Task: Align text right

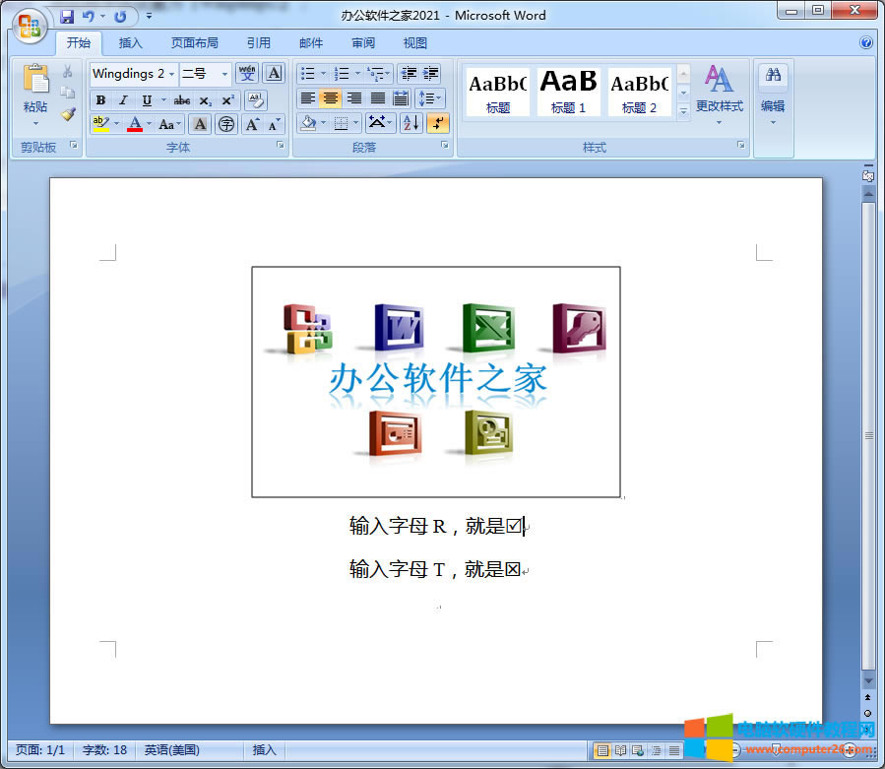Action: (x=353, y=98)
